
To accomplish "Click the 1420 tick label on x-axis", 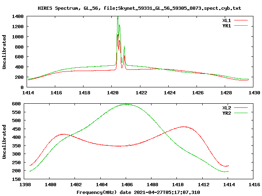I will pos(113,93).
